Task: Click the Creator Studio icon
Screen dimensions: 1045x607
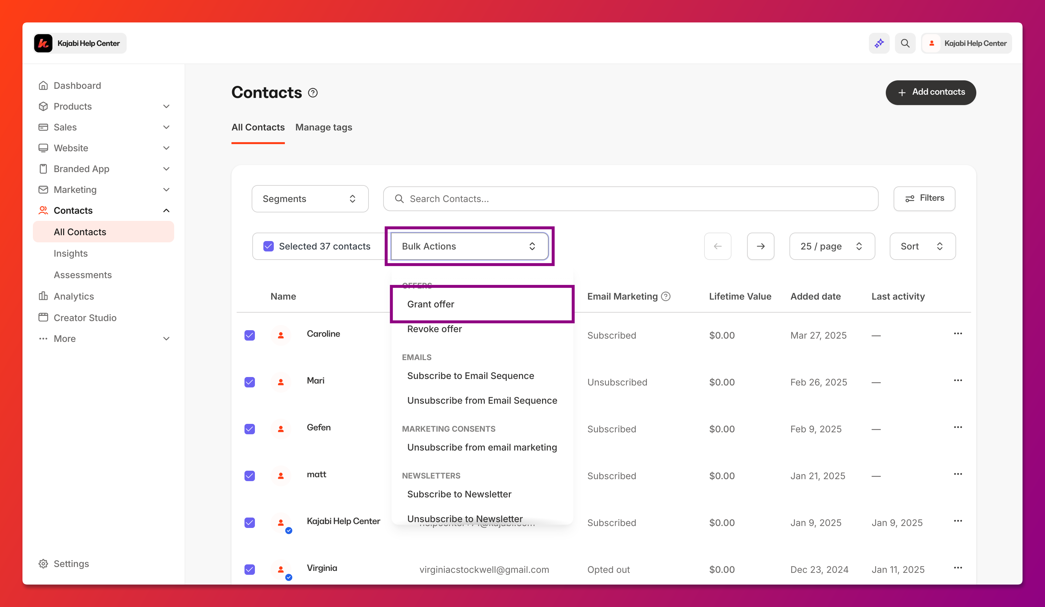Action: coord(43,317)
